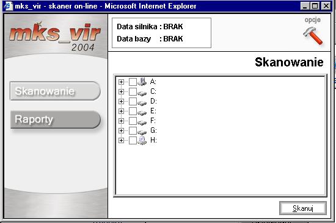Select the F: drive label in tree
Image resolution: width=336 pixels, height=223 pixels.
click(x=153, y=121)
